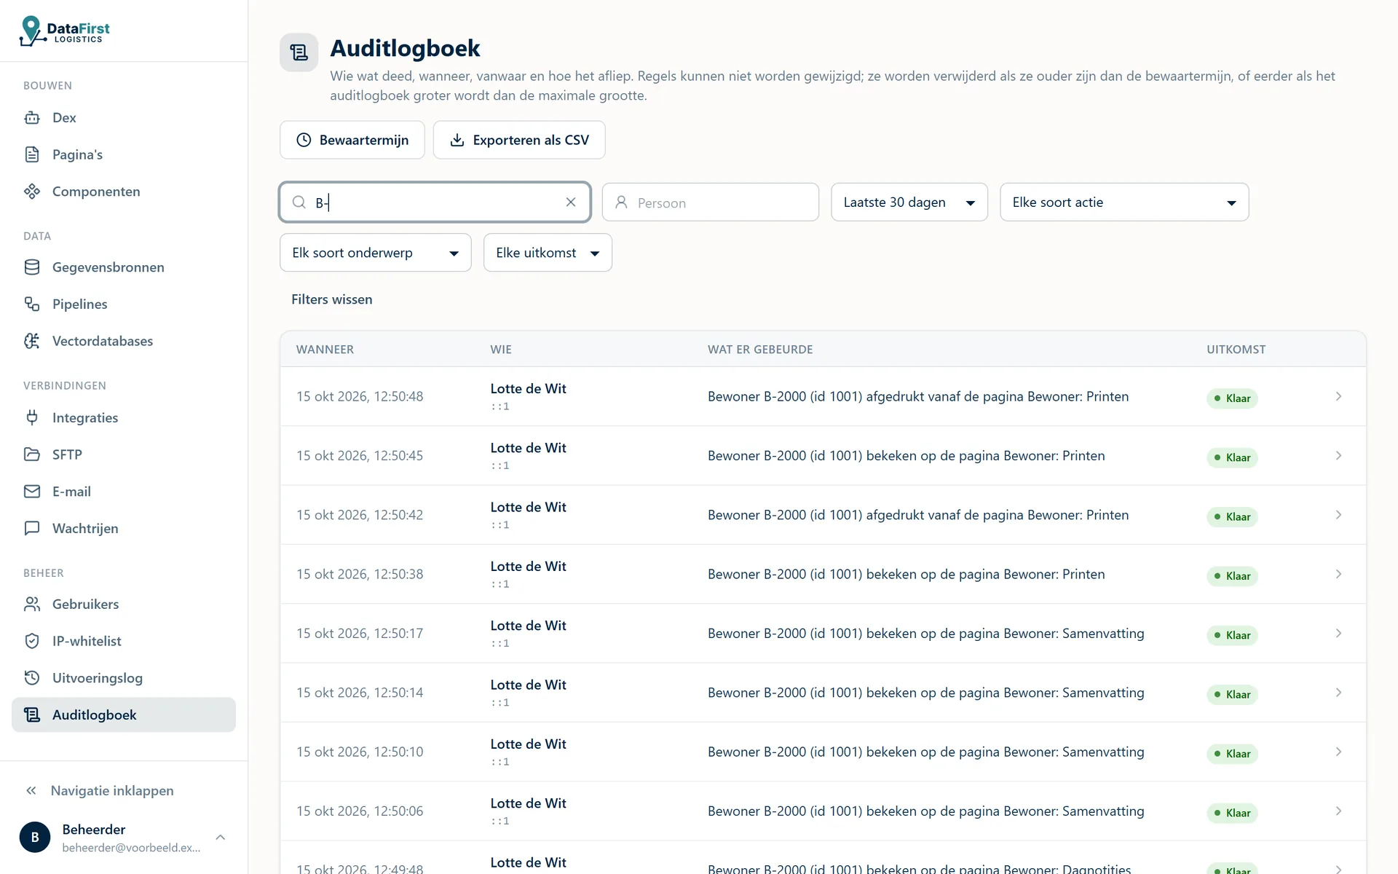Click the DataFirst Logistics logo

click(65, 31)
